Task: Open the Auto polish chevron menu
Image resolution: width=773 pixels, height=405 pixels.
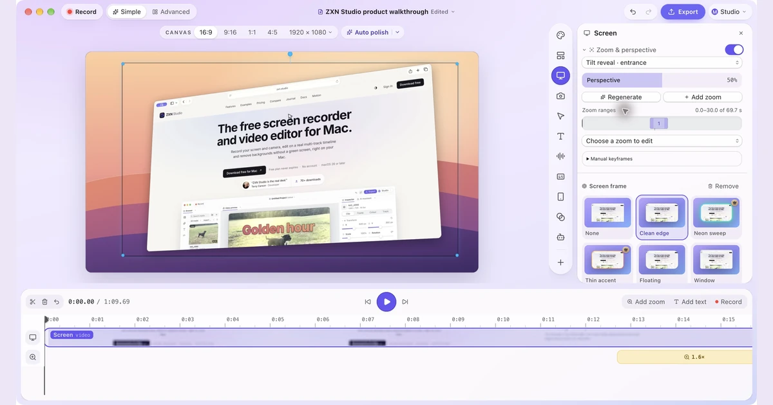Action: click(397, 32)
